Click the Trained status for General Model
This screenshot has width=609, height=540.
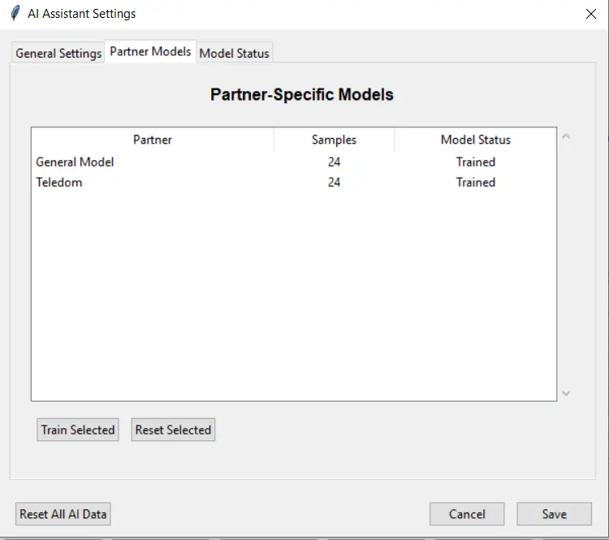(475, 162)
